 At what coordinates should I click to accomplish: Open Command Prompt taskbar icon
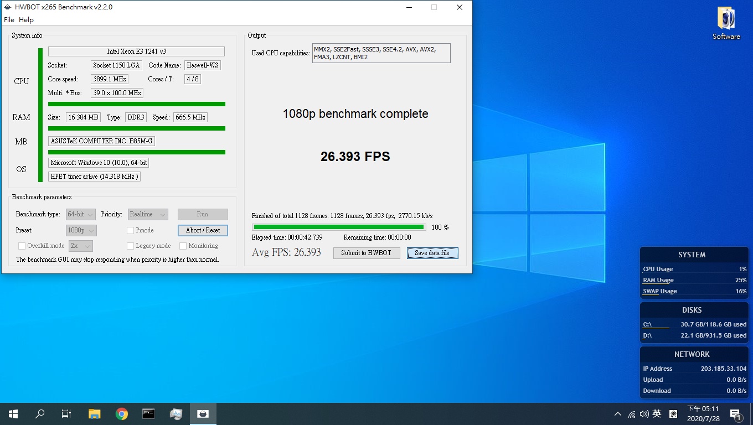pos(148,414)
